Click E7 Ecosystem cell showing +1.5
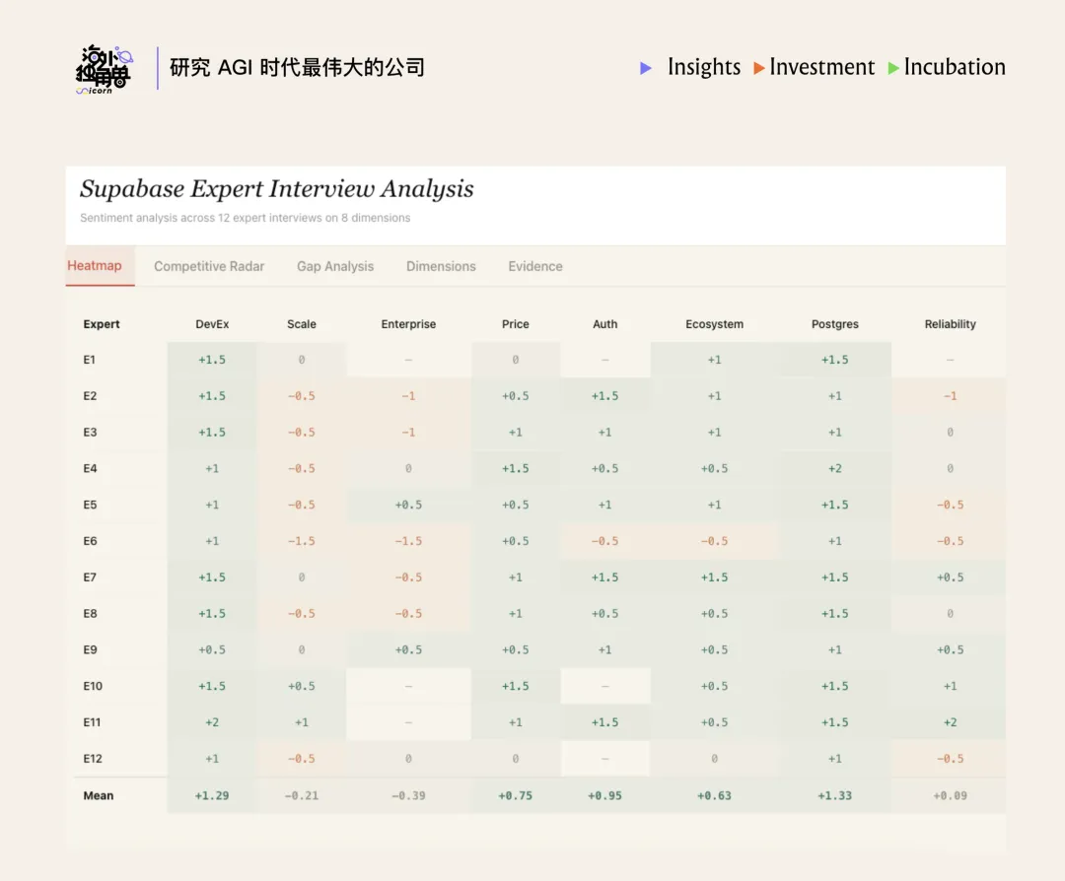This screenshot has width=1065, height=881. [715, 576]
